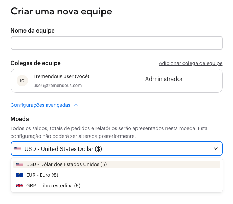This screenshot has width=233, height=204.
Task: Click the United Kingdom flag icon
Action: tap(20, 186)
